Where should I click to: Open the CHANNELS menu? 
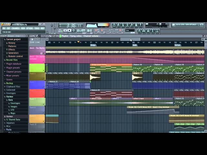click(16, 28)
